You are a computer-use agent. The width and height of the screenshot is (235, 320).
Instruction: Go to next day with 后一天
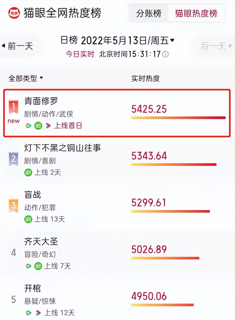216,46
